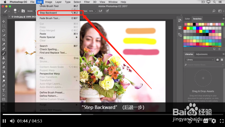
Task: Open the History panel icon
Action: [180, 20]
